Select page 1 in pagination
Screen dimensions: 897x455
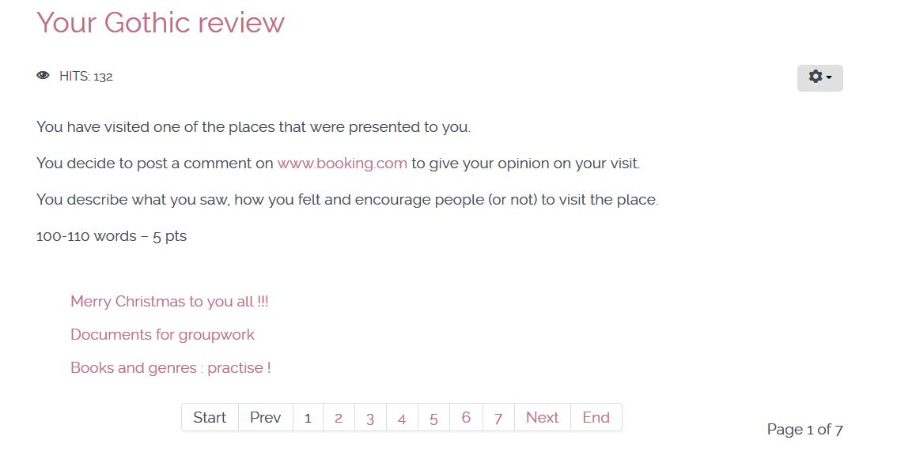pyautogui.click(x=308, y=418)
